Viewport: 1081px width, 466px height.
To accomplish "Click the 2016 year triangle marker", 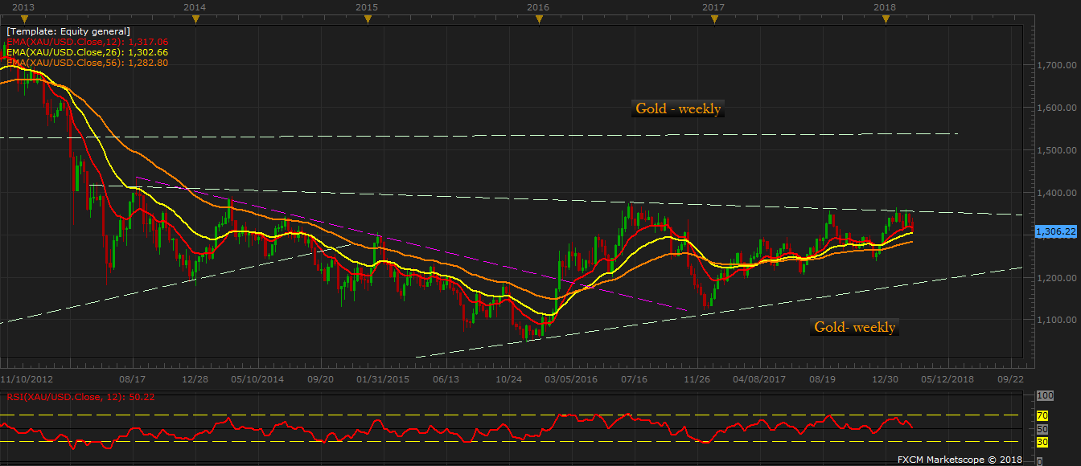I will coord(538,19).
